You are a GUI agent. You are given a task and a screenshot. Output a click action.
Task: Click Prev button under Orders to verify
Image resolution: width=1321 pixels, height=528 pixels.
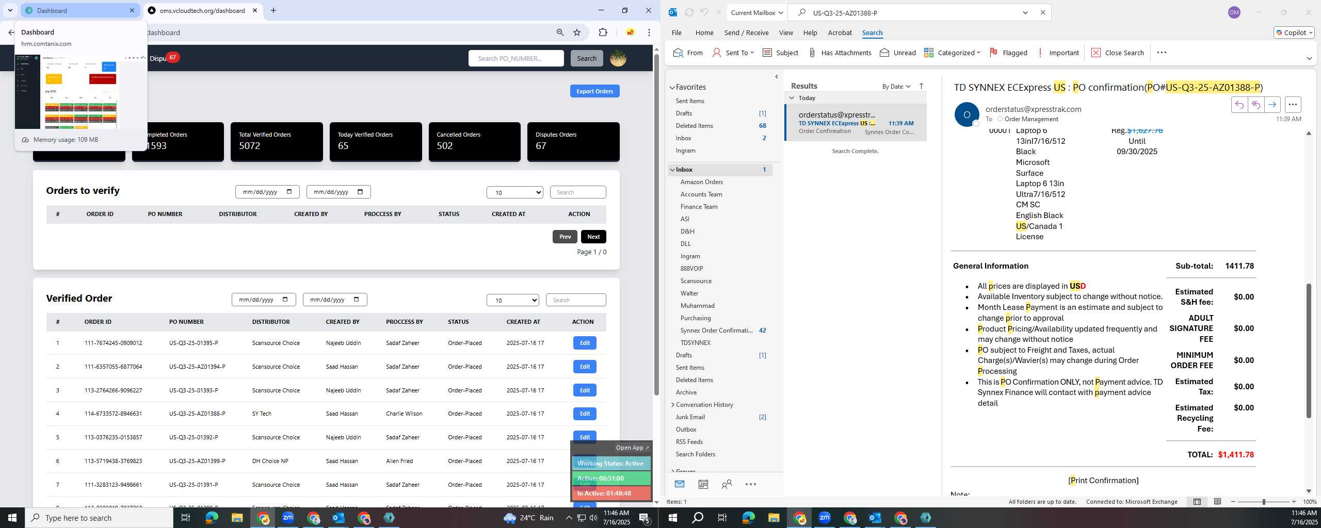point(565,237)
